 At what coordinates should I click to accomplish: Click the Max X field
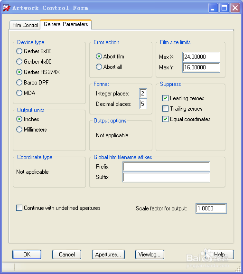point(201,57)
